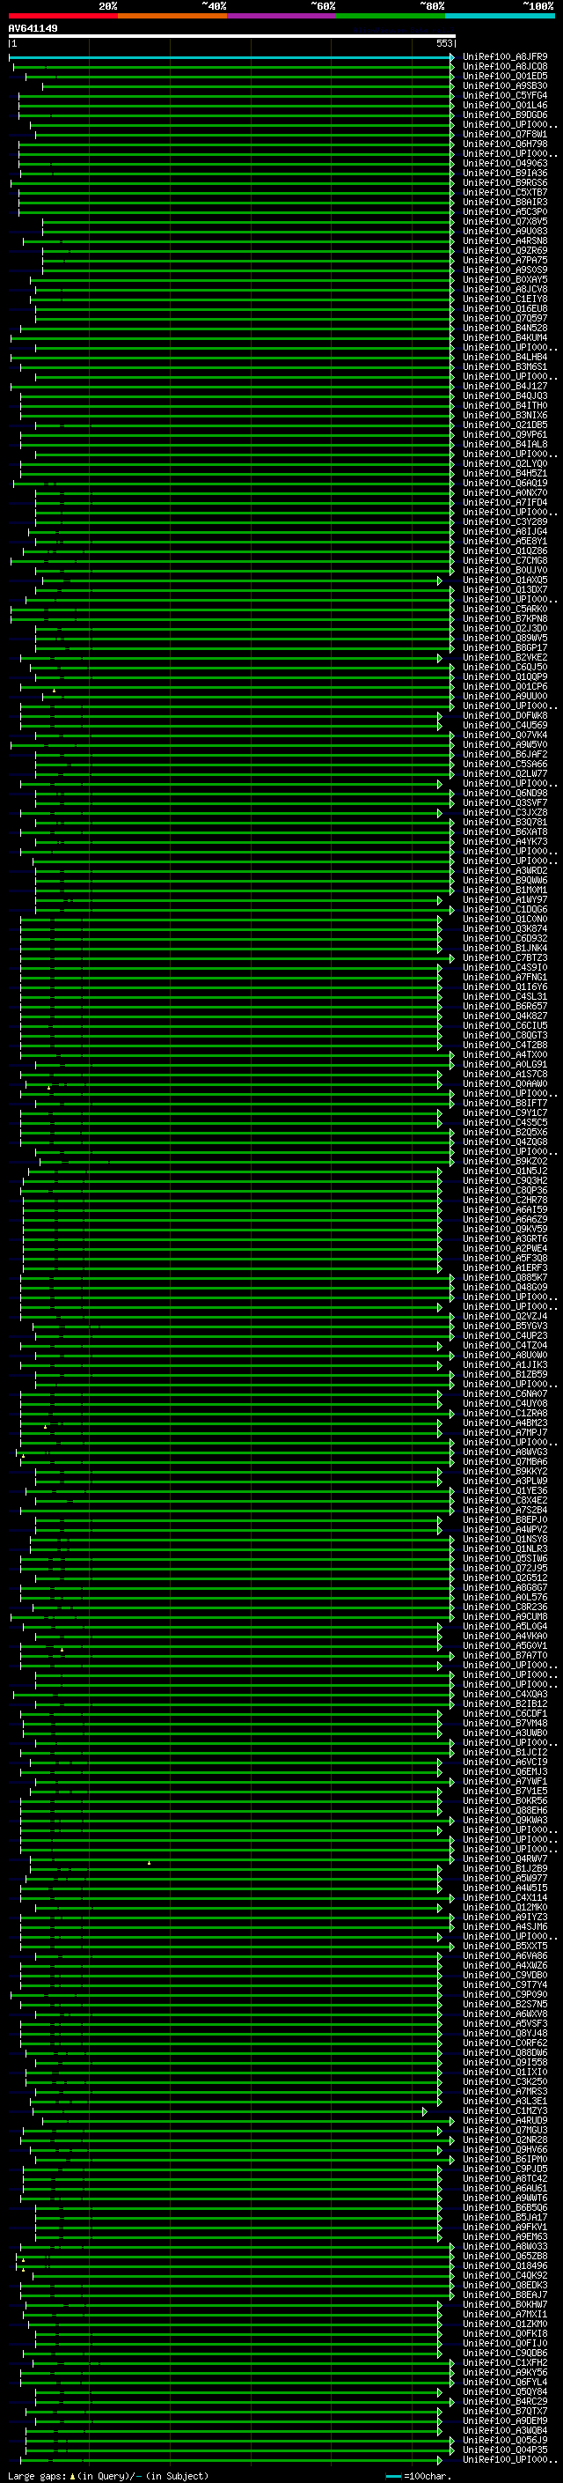Open hit UniRef100_Q16EU8

pyautogui.click(x=504, y=308)
